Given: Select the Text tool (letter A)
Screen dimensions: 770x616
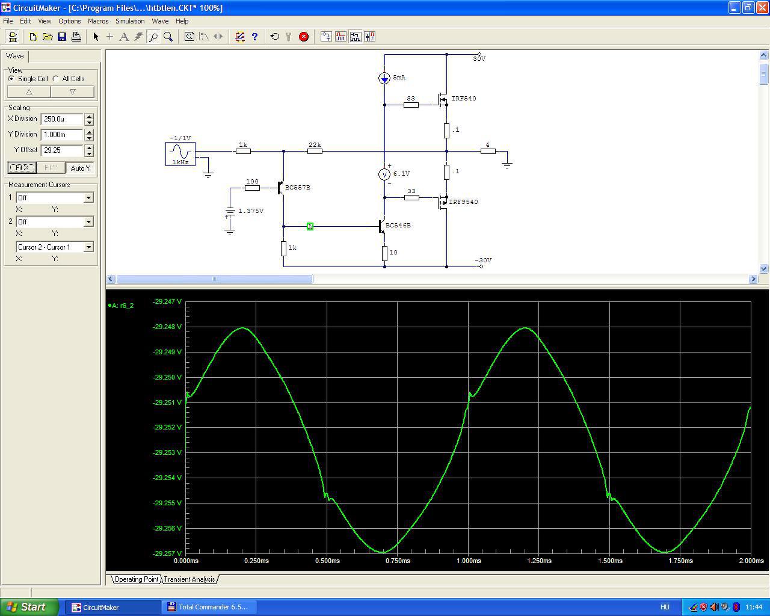Looking at the screenshot, I should pyautogui.click(x=124, y=37).
